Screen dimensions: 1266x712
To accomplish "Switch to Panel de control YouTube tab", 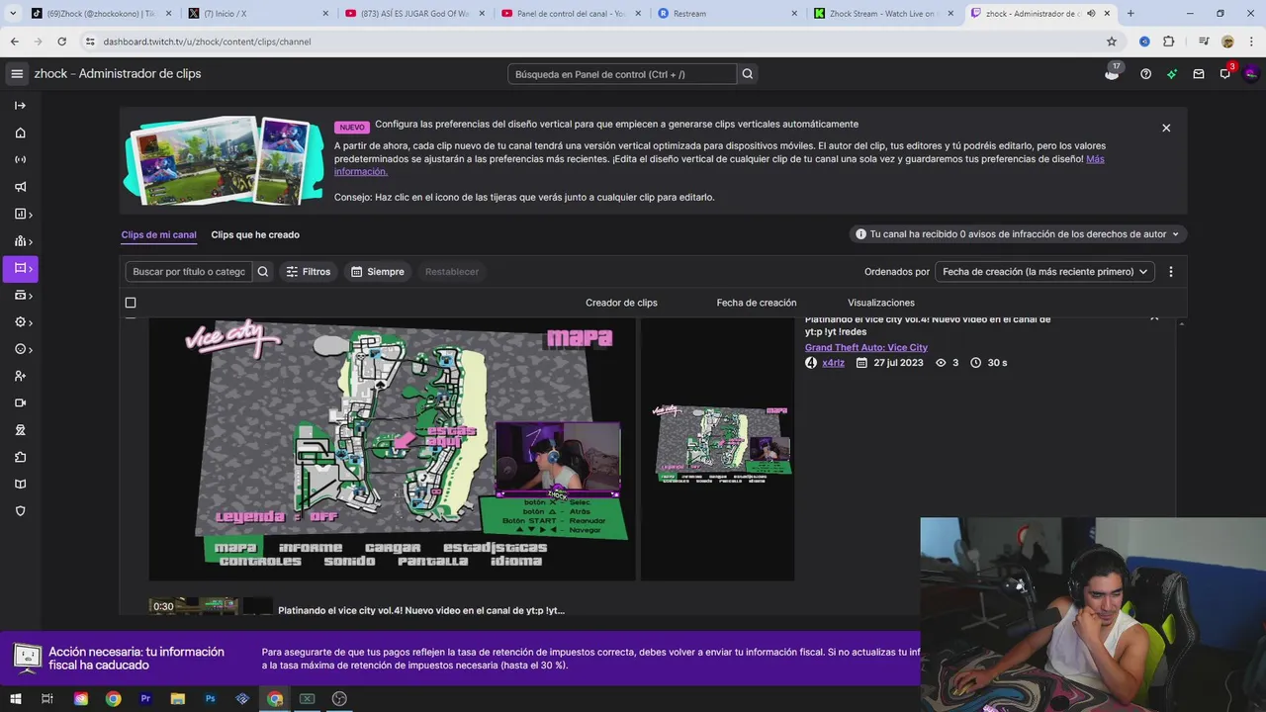I will point(571,14).
